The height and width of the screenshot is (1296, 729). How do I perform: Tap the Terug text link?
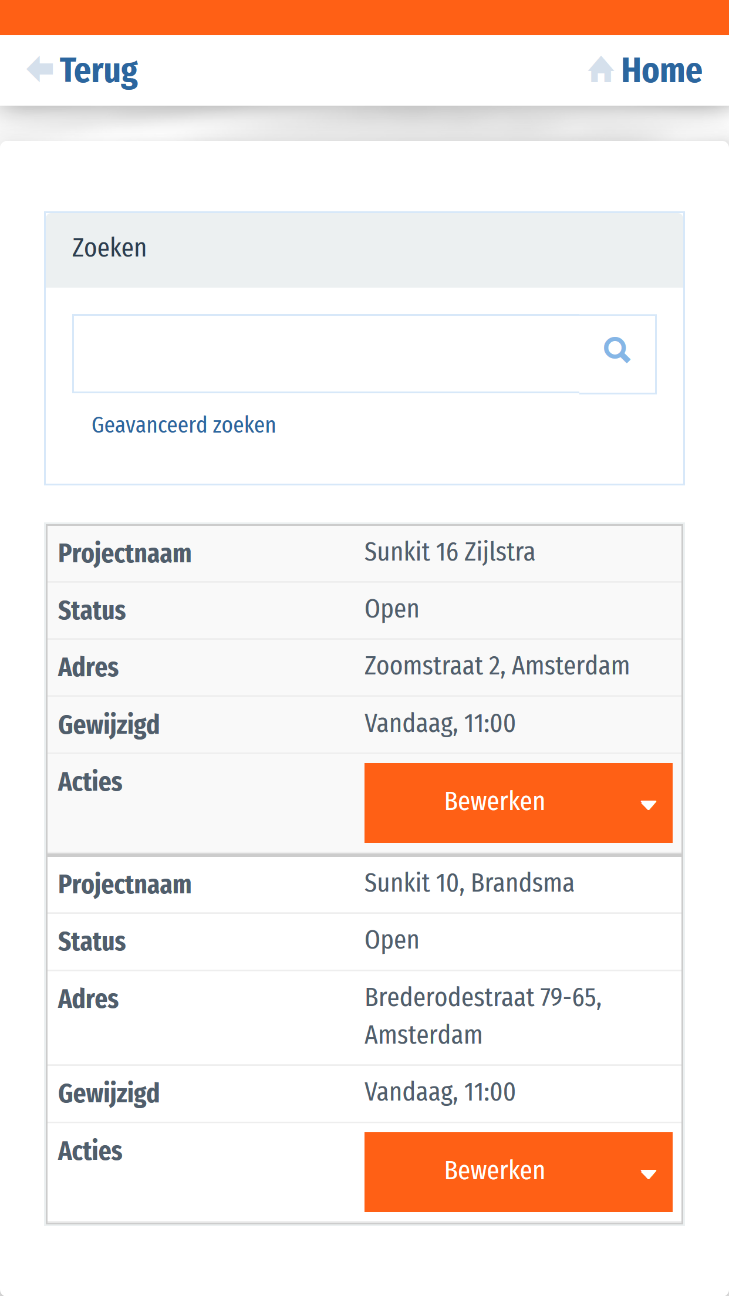click(99, 71)
